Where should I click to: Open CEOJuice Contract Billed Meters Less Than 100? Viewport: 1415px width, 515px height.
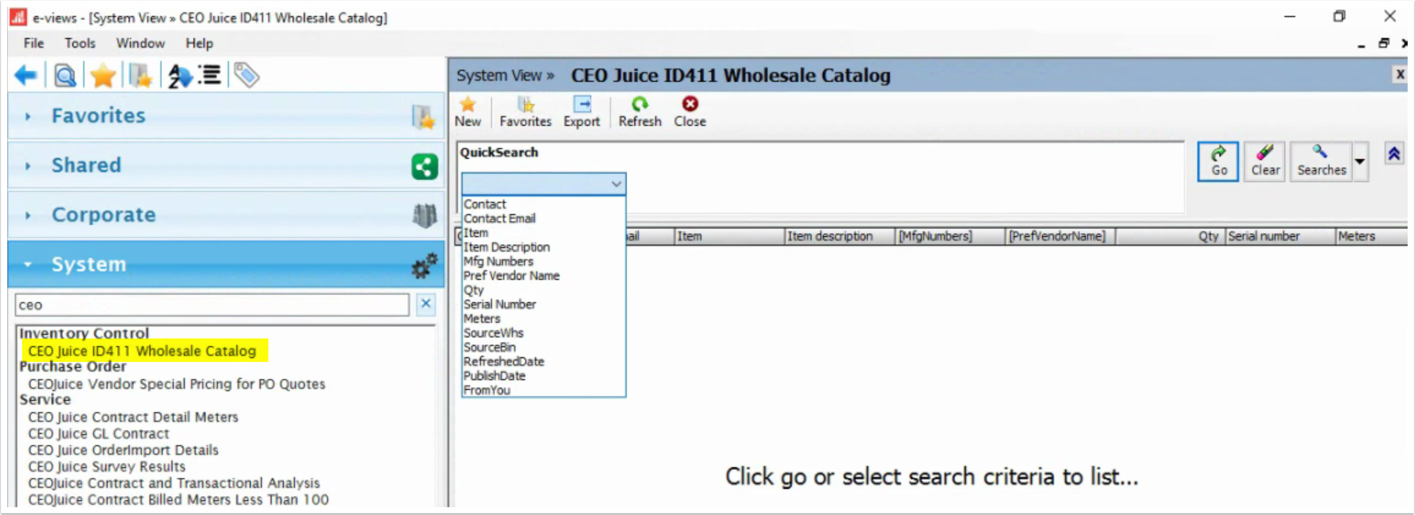pyautogui.click(x=179, y=500)
